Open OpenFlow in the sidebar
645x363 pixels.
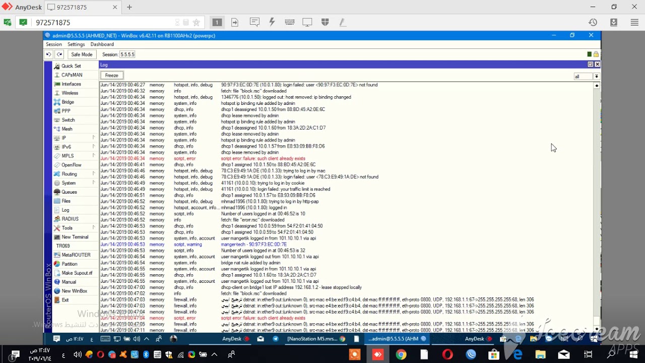[71, 165]
